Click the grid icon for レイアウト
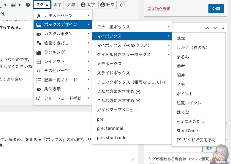Viewport: 231px width, 164px height. 39,61
